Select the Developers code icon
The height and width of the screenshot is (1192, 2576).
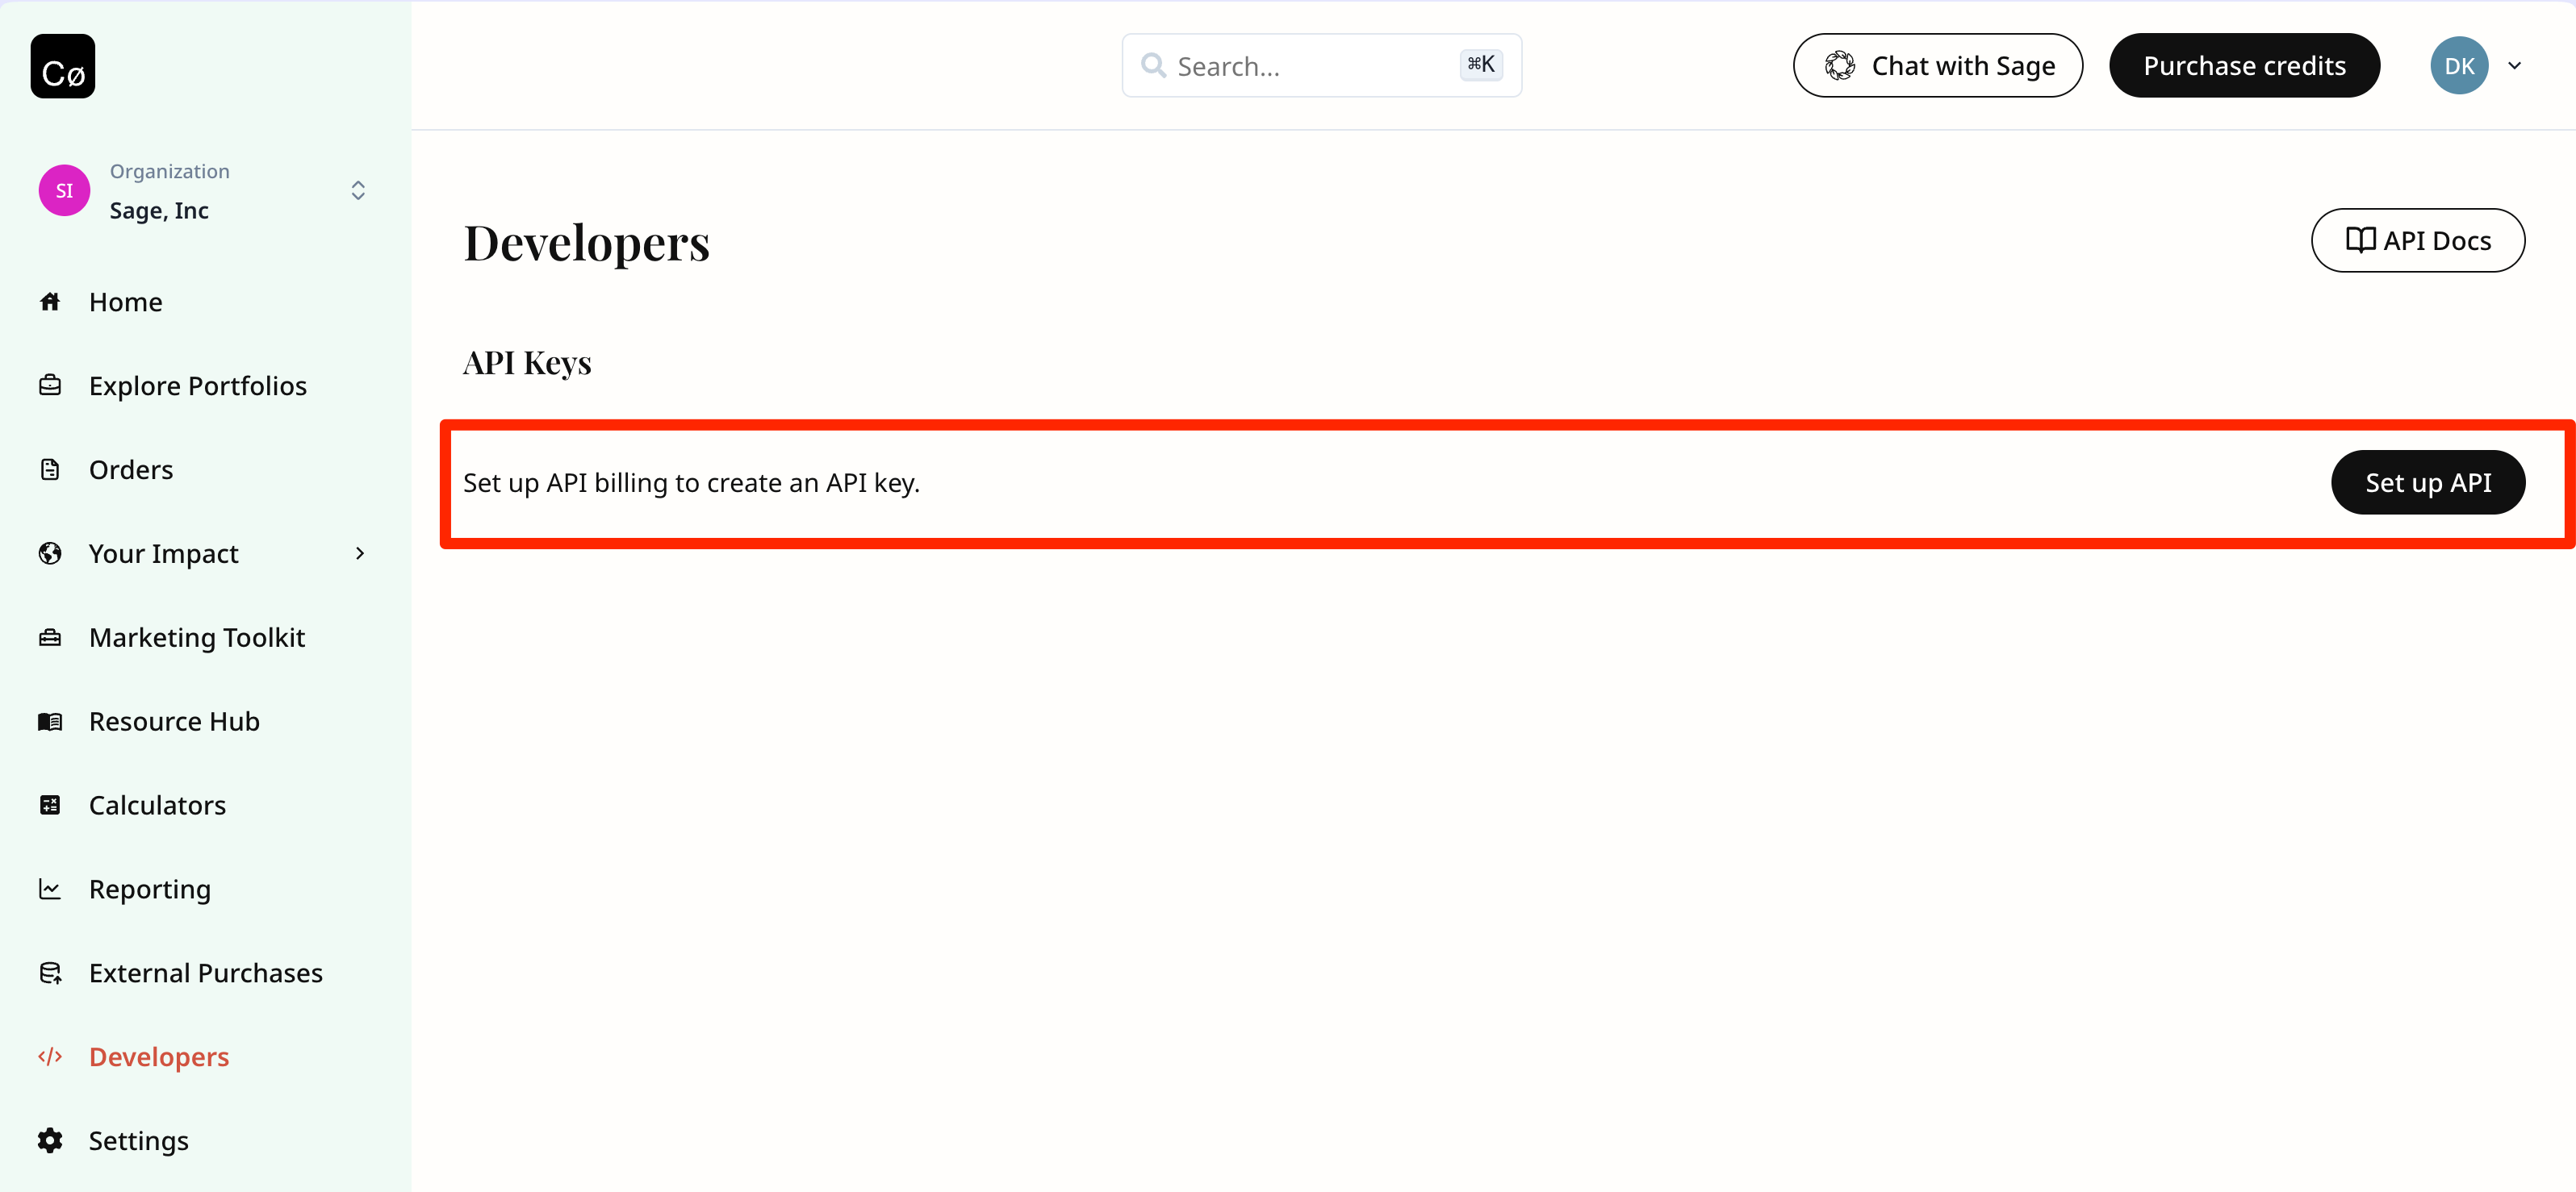[51, 1057]
